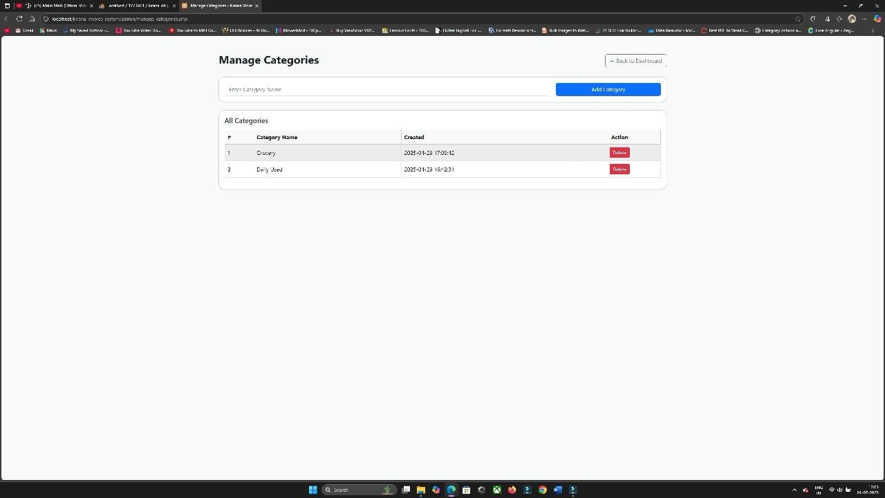This screenshot has width=885, height=498.
Task: Click the star icon to favorite this page
Action: pyautogui.click(x=798, y=19)
